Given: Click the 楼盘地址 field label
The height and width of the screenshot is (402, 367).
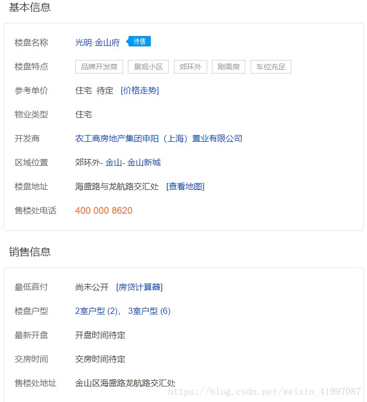Looking at the screenshot, I should pyautogui.click(x=31, y=186).
